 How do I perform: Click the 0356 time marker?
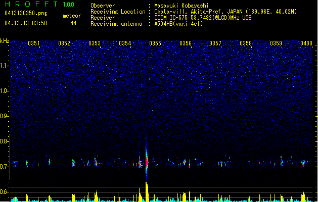point(186,43)
